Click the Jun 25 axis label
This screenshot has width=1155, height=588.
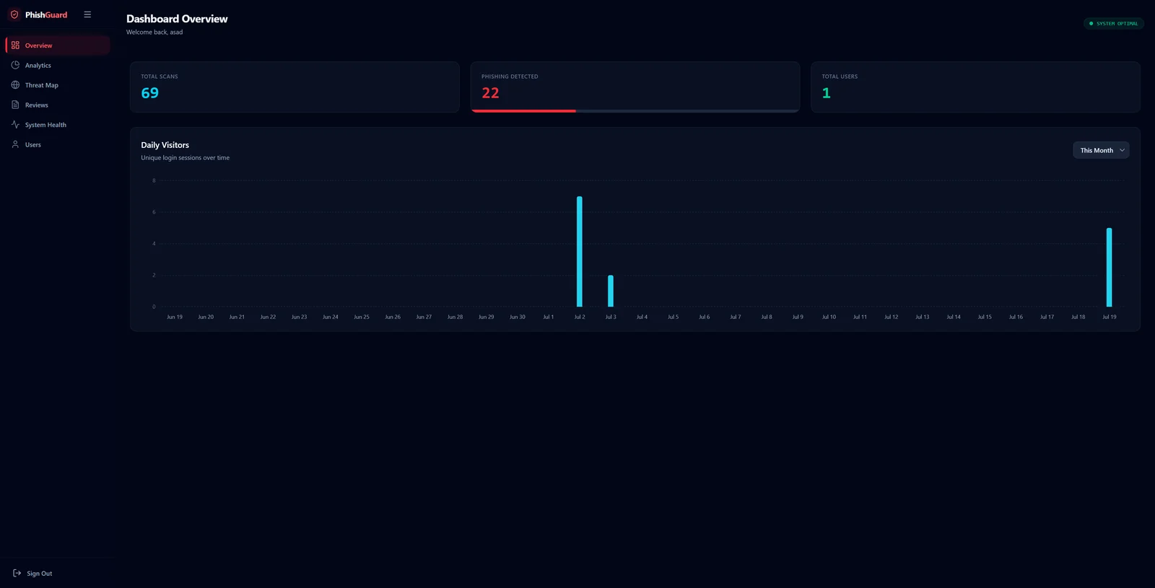[362, 317]
